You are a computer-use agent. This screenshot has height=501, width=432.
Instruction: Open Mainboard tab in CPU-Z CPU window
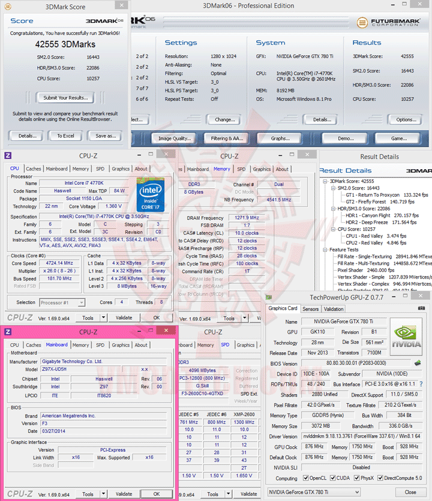(56, 169)
